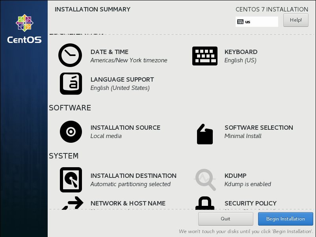Click 'Automatic partitioning selected' text

tap(130, 184)
